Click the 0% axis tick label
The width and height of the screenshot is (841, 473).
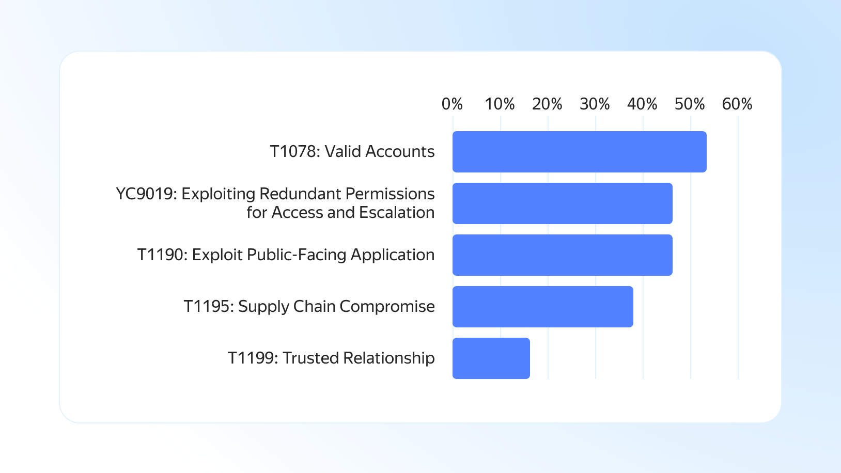tap(452, 104)
